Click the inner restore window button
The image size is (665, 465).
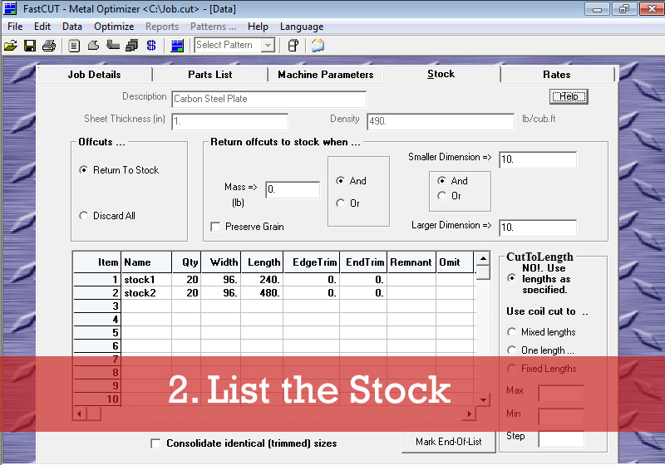624,8
